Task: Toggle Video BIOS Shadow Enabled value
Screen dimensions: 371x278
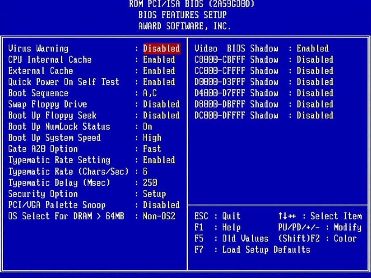Action: pos(313,49)
